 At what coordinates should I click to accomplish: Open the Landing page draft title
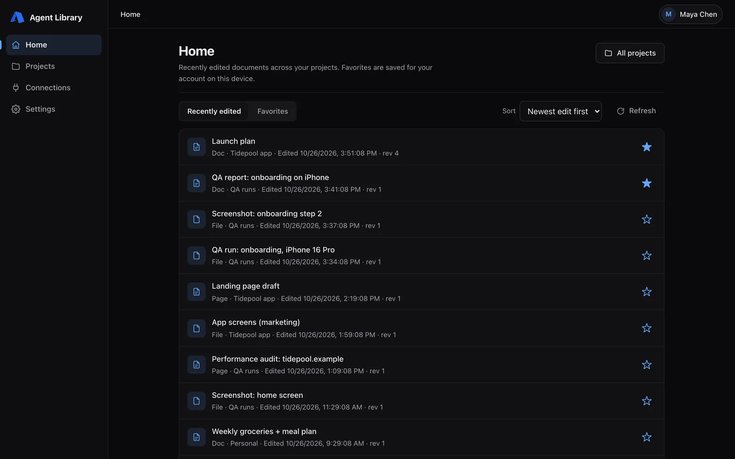(x=246, y=286)
